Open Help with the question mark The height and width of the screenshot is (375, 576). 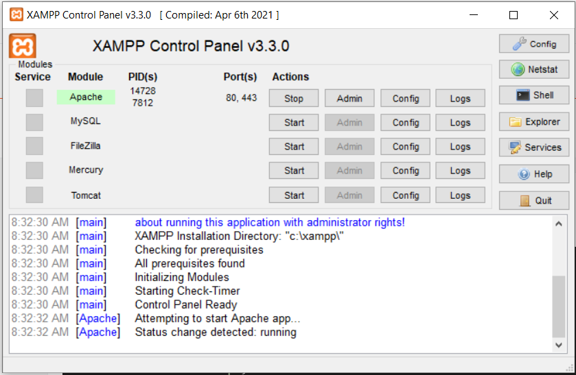(x=534, y=174)
